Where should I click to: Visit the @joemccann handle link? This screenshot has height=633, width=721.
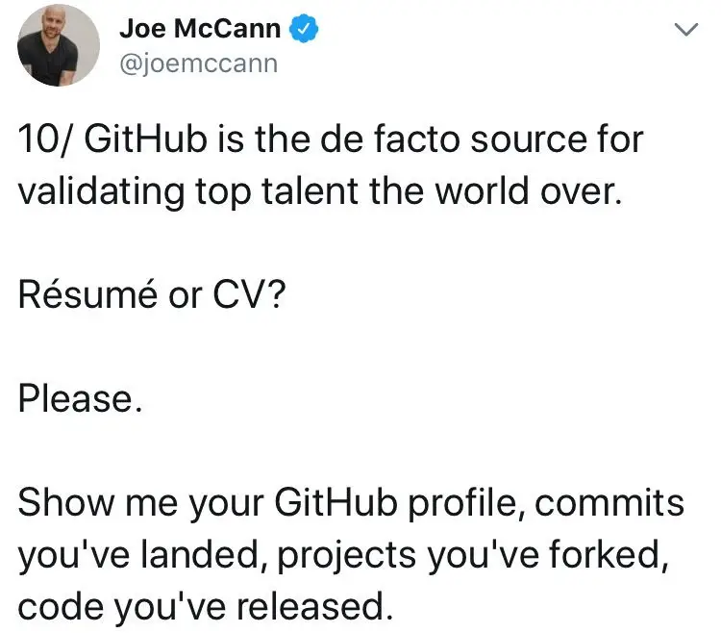(198, 63)
